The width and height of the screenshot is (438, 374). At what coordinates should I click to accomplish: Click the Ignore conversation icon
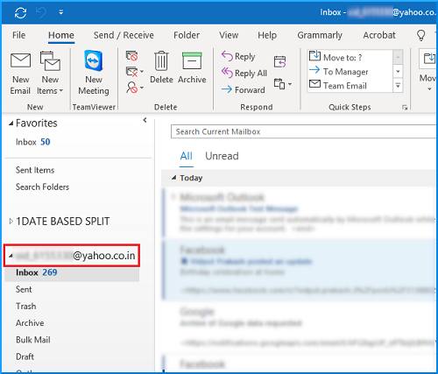[x=131, y=55]
